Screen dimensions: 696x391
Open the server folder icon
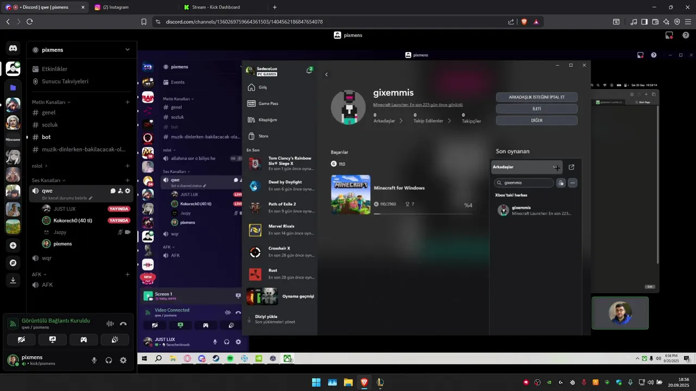click(x=13, y=87)
